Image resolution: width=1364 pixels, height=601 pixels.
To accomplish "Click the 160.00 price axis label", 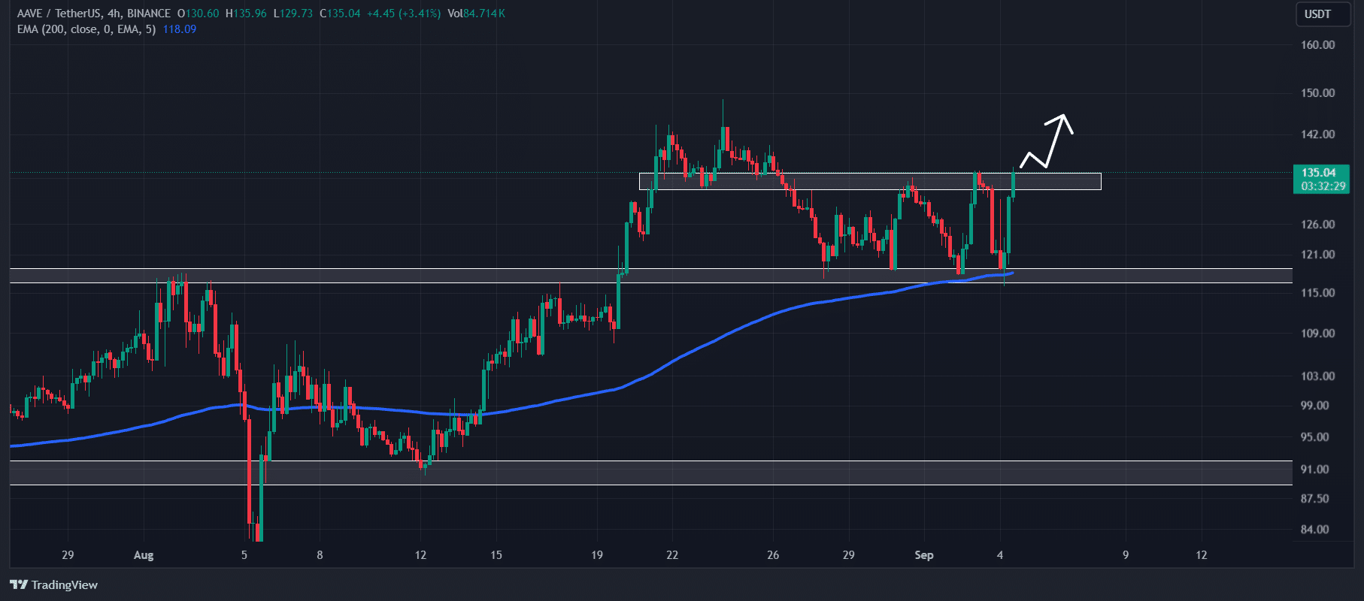I will pos(1318,45).
